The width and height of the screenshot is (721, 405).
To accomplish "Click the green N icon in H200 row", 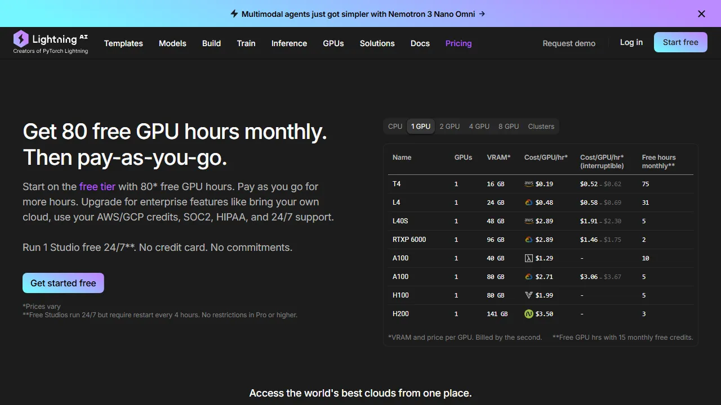I will click(x=528, y=314).
